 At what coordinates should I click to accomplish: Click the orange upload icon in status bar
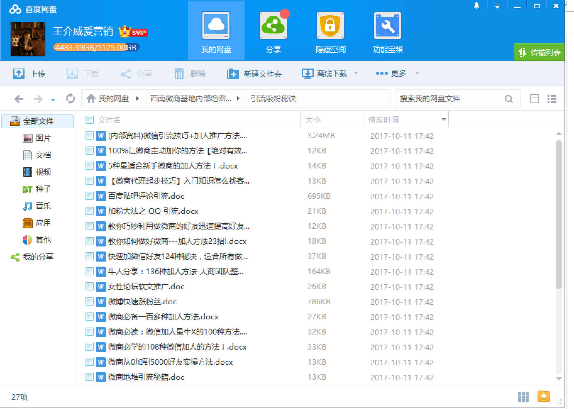tap(544, 396)
